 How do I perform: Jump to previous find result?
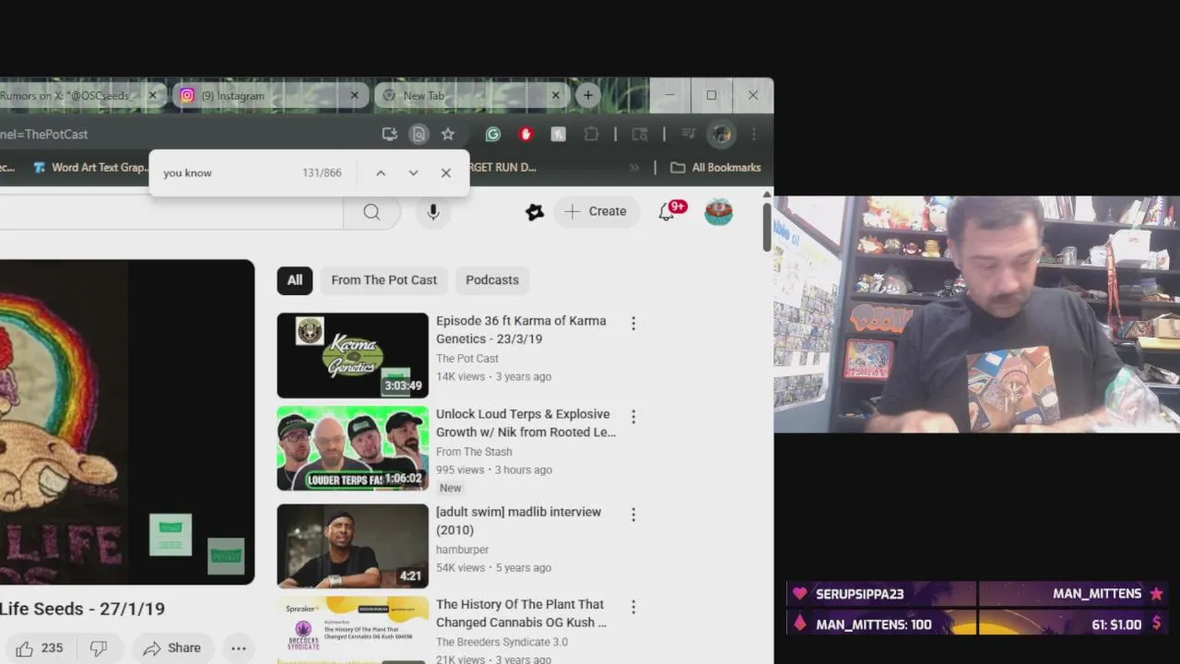click(381, 173)
